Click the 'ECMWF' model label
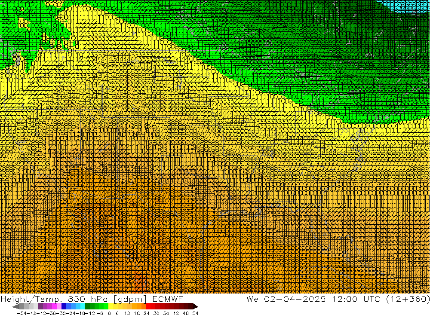 pos(168,299)
